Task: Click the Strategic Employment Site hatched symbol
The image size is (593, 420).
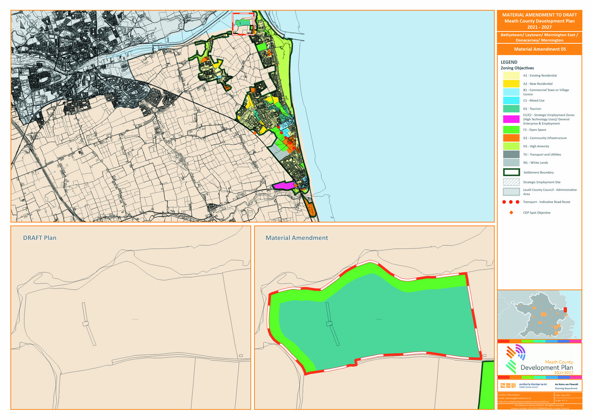Action: (x=512, y=182)
